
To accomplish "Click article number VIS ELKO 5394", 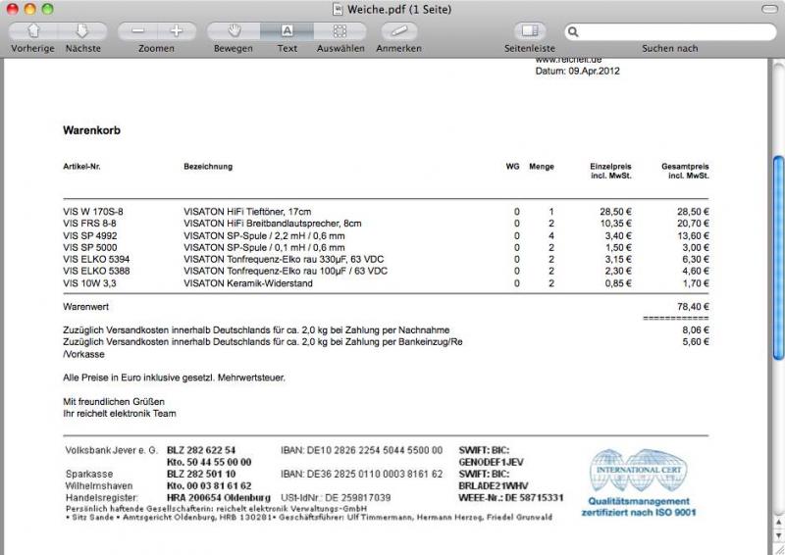I will point(96,259).
